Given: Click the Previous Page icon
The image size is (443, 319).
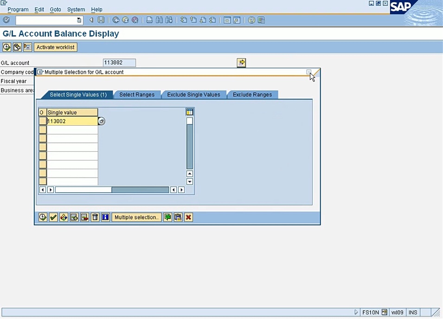Looking at the screenshot, I should (x=193, y=20).
